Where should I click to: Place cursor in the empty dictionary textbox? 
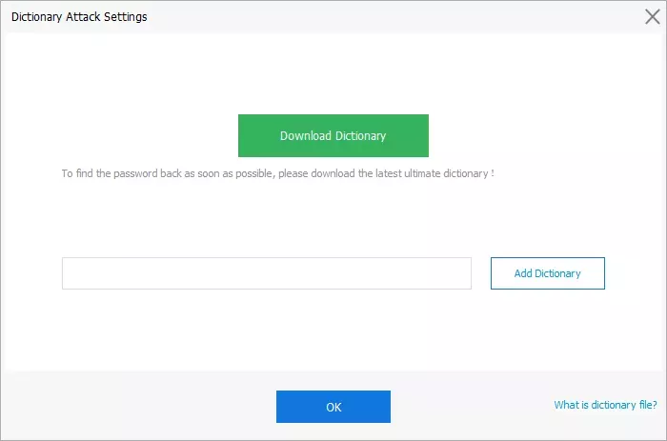pos(266,273)
